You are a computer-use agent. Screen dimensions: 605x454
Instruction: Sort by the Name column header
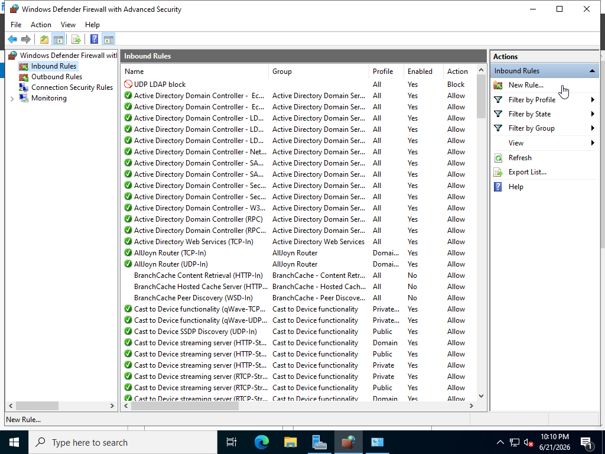[195, 72]
